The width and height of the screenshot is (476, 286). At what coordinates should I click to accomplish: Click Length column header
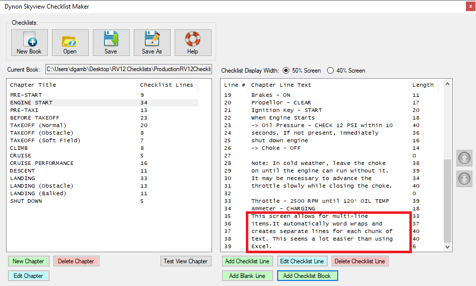pos(424,85)
